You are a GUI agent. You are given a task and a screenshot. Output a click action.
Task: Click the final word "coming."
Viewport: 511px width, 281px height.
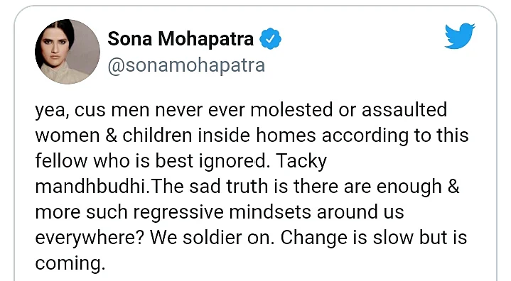[70, 263]
